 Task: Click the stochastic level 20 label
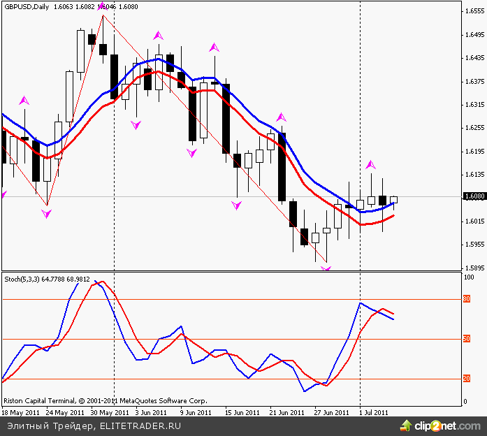pos(467,379)
